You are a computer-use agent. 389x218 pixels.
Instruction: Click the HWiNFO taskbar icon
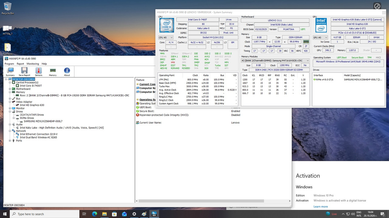coord(154,214)
